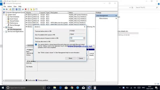The image size is (160, 90).
Task: Open the More Actions submenu arrow
Action: pos(116,18)
